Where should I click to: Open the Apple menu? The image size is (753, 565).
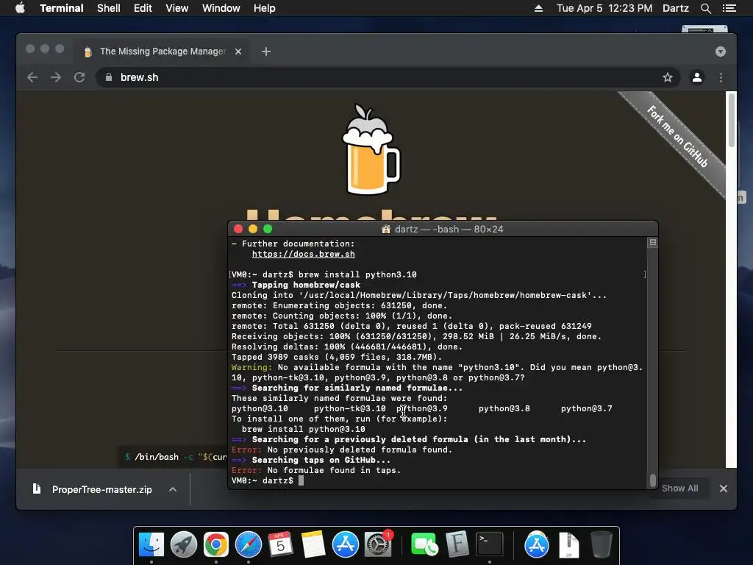click(20, 8)
